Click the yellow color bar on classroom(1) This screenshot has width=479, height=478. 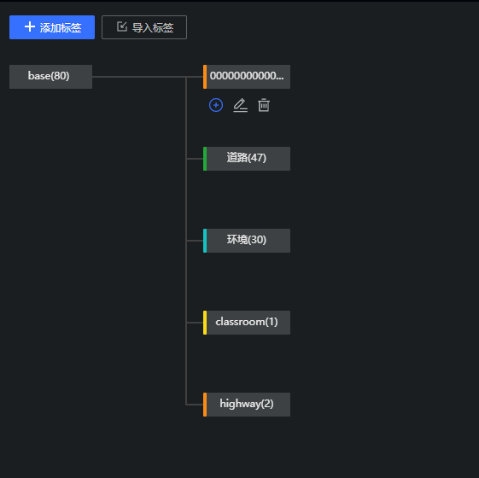pos(205,323)
